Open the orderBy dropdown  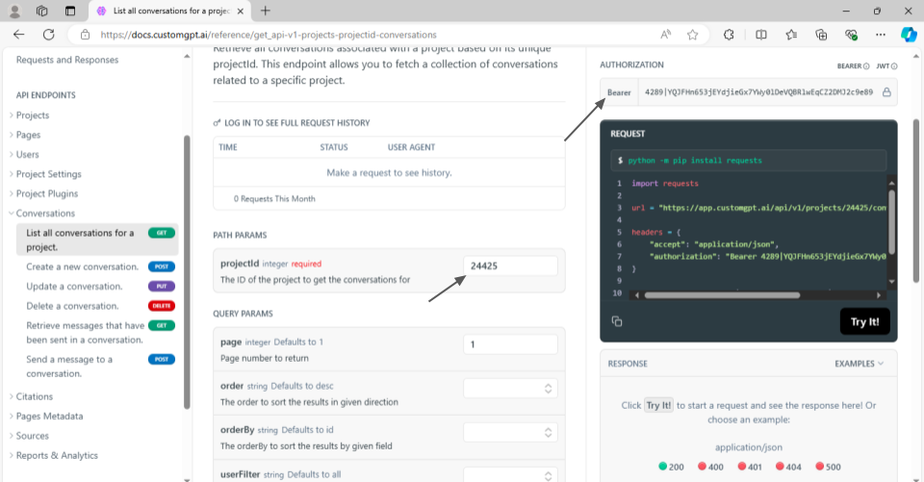510,433
